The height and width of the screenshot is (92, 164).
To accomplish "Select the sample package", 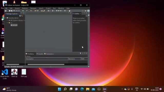I will [x=14, y=25].
